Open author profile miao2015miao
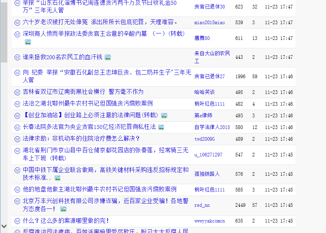Screen dimensions: 326x233 [210, 23]
